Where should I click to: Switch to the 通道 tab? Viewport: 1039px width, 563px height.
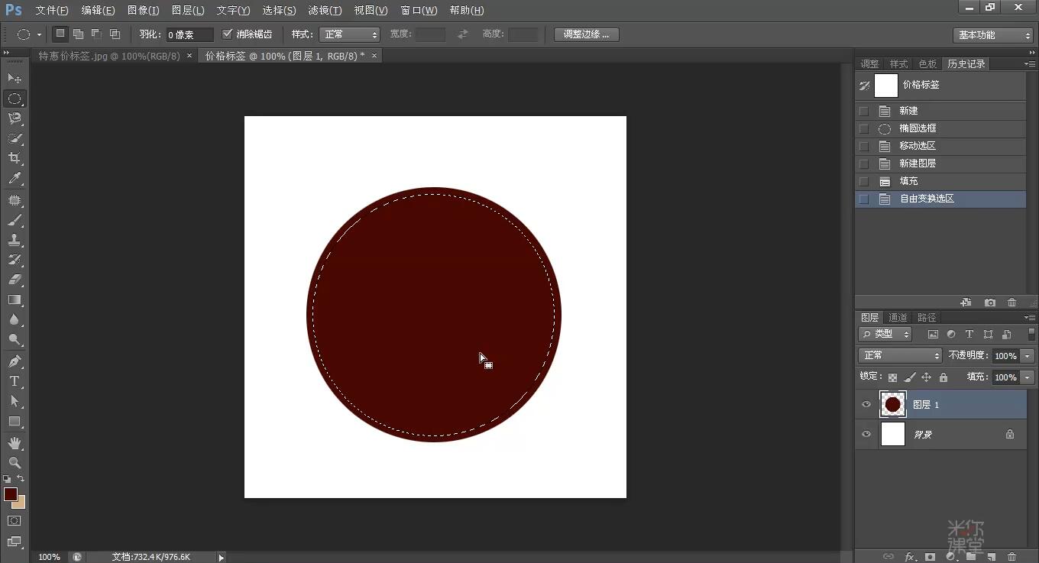(897, 316)
